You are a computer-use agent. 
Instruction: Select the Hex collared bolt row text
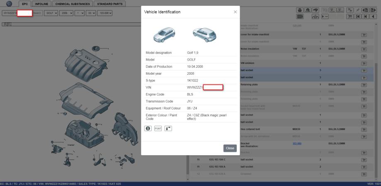tap(250, 129)
